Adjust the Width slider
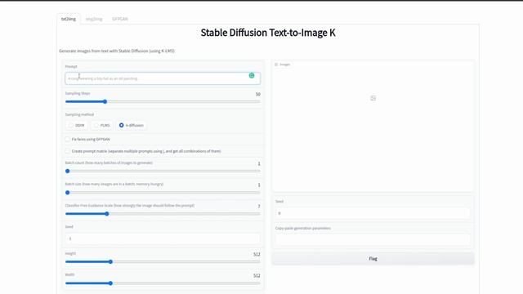This screenshot has height=294, width=523. tap(163, 283)
